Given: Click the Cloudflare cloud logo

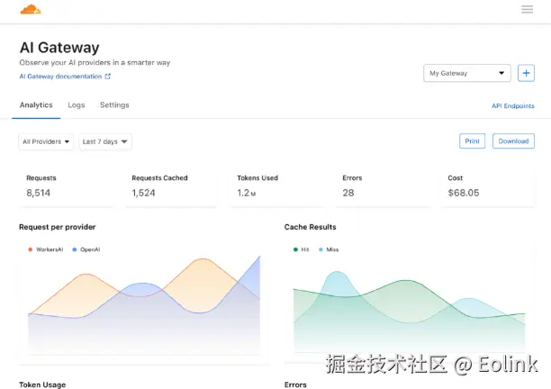Looking at the screenshot, I should coord(31,10).
